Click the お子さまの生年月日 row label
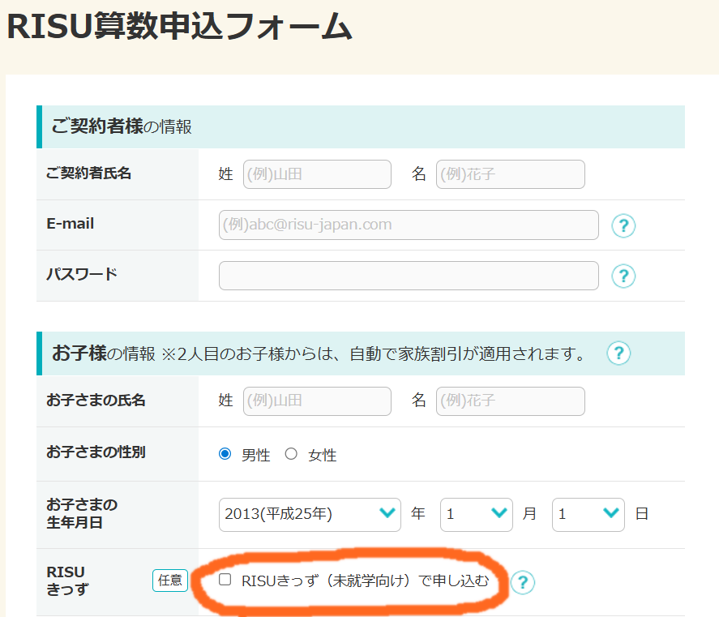The height and width of the screenshot is (617, 719). 82,514
